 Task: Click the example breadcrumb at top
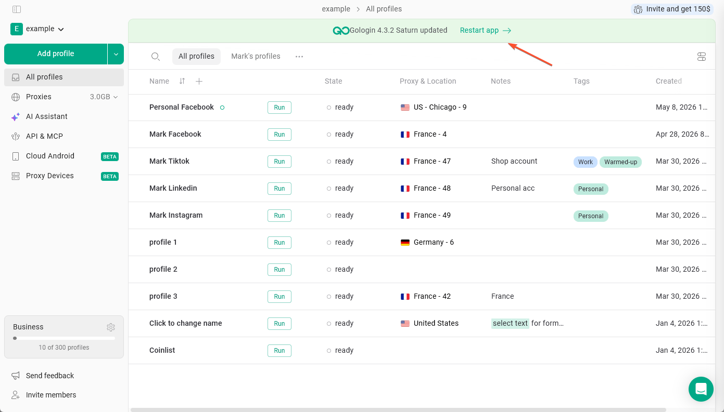(336, 9)
